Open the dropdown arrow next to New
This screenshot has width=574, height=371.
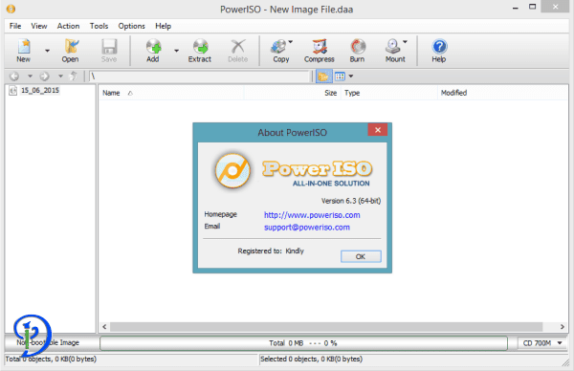click(47, 51)
